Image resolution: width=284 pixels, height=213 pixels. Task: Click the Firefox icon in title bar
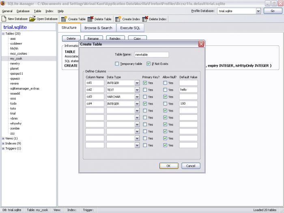(3, 3)
